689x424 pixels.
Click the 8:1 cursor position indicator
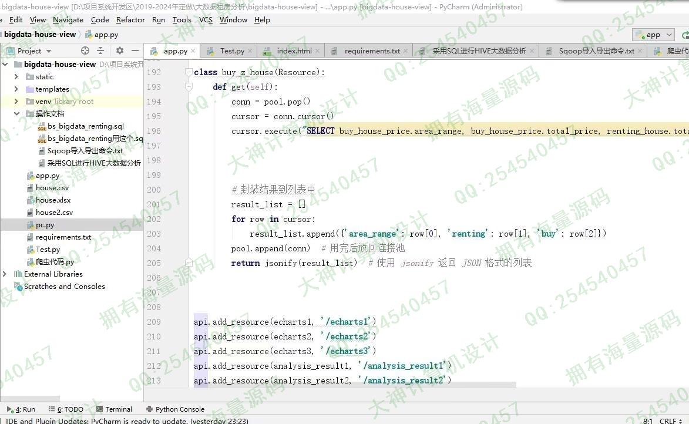pyautogui.click(x=648, y=420)
